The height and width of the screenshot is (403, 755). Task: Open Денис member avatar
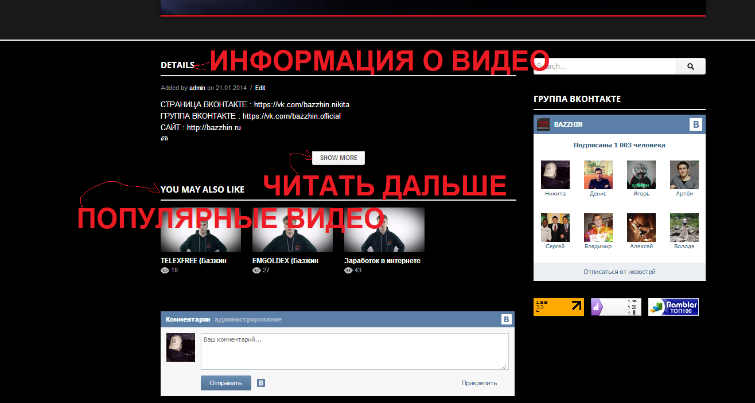point(598,175)
